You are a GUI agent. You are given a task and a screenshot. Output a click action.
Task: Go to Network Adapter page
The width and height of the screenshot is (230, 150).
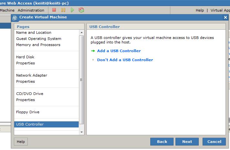click(x=32, y=75)
